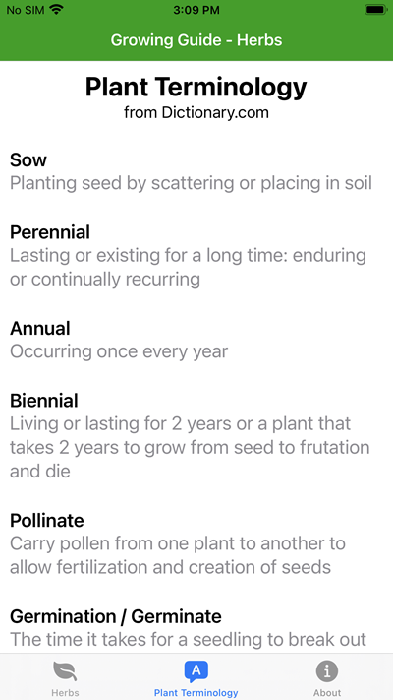Tap the Occurring once every year definition
The image size is (393, 700).
coord(119,351)
